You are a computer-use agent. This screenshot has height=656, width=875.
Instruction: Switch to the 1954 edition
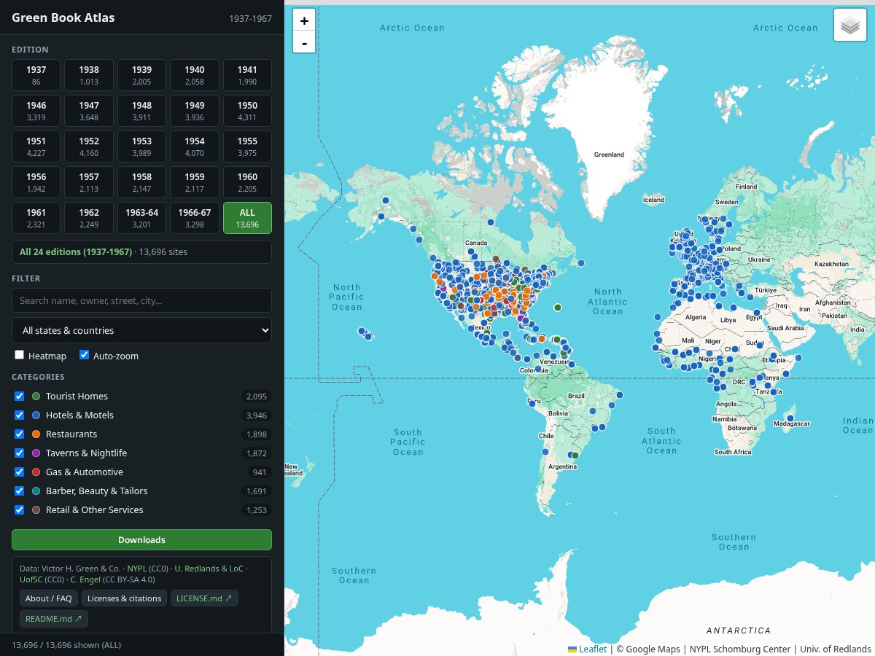point(195,147)
